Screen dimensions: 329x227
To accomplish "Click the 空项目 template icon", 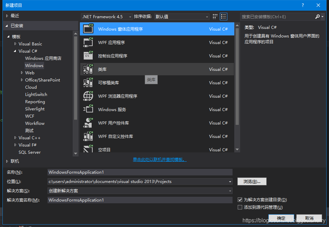I will (x=88, y=149).
